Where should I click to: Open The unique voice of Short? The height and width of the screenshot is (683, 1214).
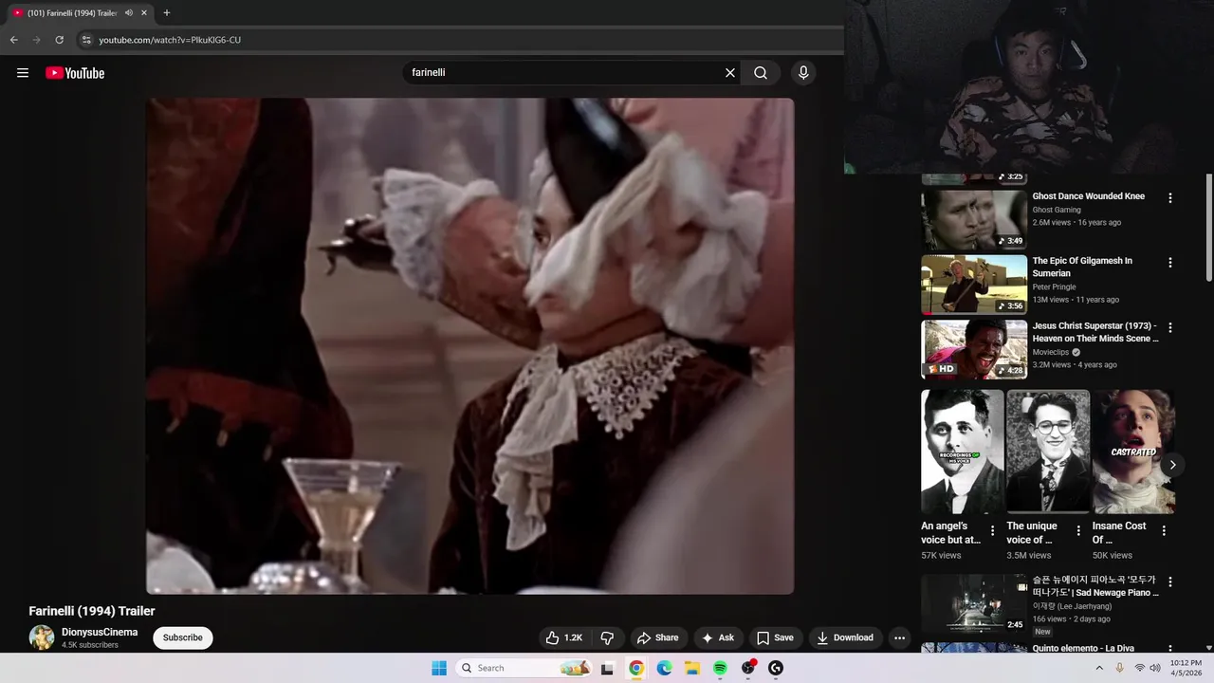[x=1048, y=452]
